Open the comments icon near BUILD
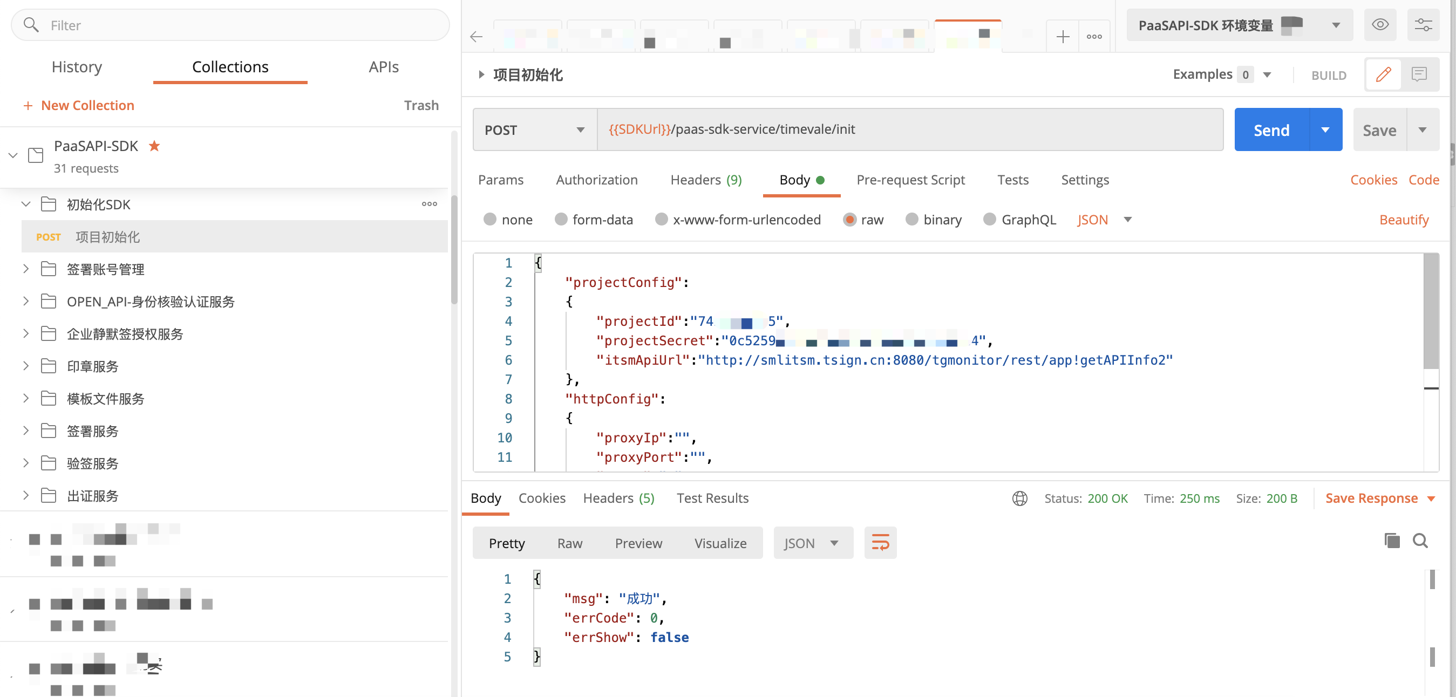The image size is (1456, 697). pyautogui.click(x=1419, y=74)
